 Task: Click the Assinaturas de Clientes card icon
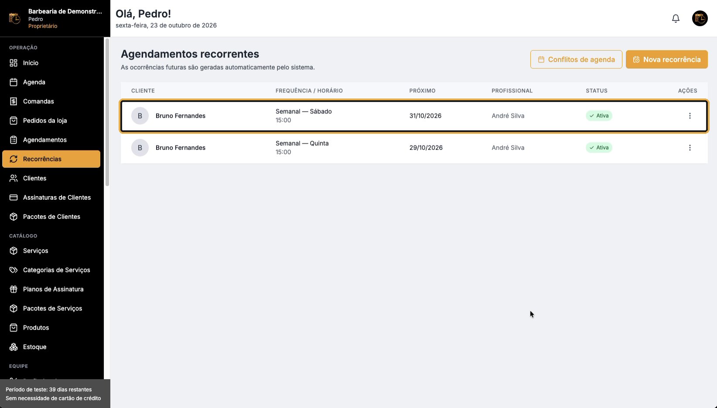point(14,197)
